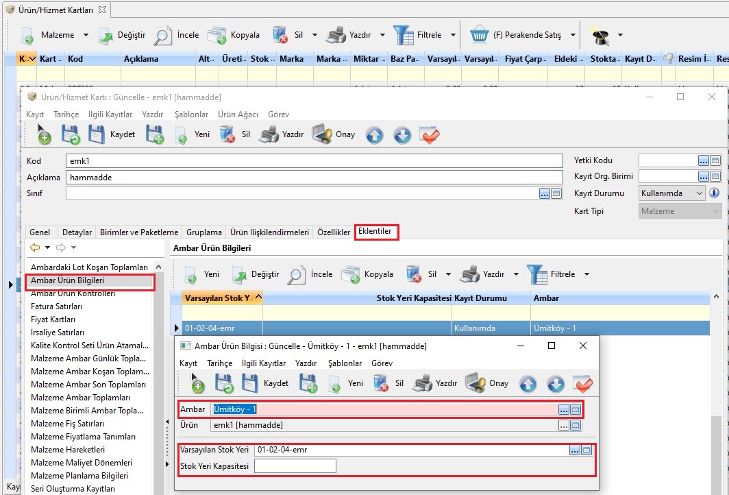
Task: Click the Sil trash icon in Ambar Ürün Bilgisi dialog
Action: tap(381, 383)
